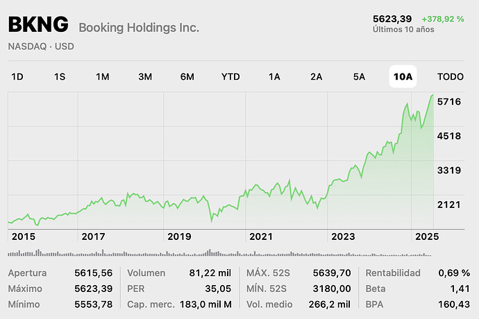The height and width of the screenshot is (319, 479).
Task: Choose the YTD time range
Action: click(230, 76)
